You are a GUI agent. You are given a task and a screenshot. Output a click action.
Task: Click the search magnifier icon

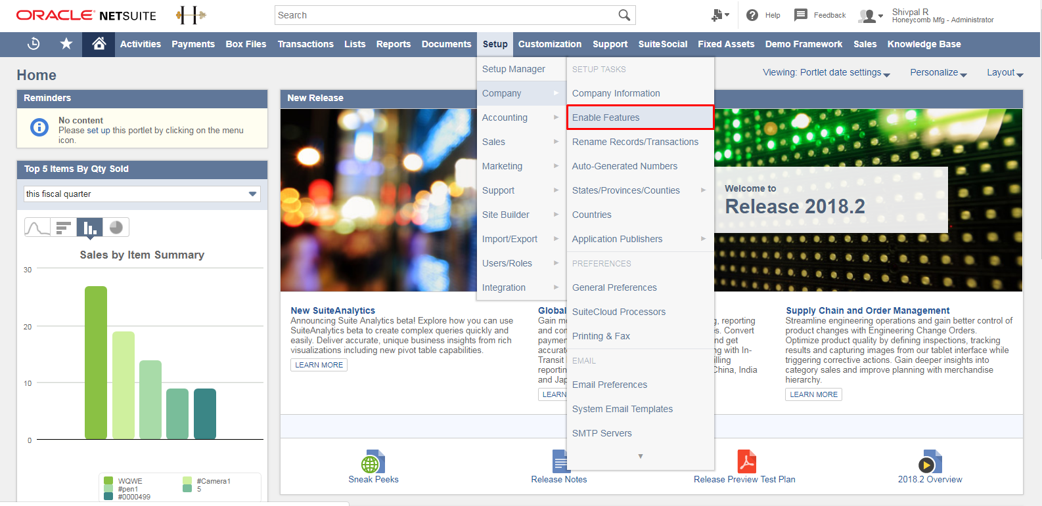624,15
